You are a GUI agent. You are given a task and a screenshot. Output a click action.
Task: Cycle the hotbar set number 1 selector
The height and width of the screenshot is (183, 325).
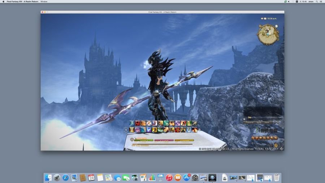pyautogui.click(x=126, y=130)
